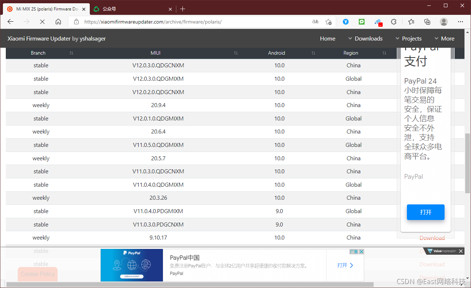Click the 打开 button in PayPal sidebar ad
Screen dimensions: 471x288
[425, 212]
